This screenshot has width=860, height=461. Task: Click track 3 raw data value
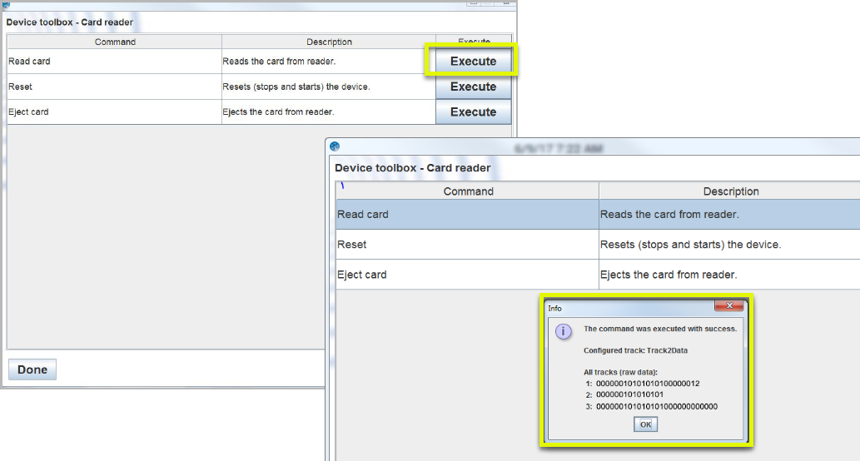657,407
